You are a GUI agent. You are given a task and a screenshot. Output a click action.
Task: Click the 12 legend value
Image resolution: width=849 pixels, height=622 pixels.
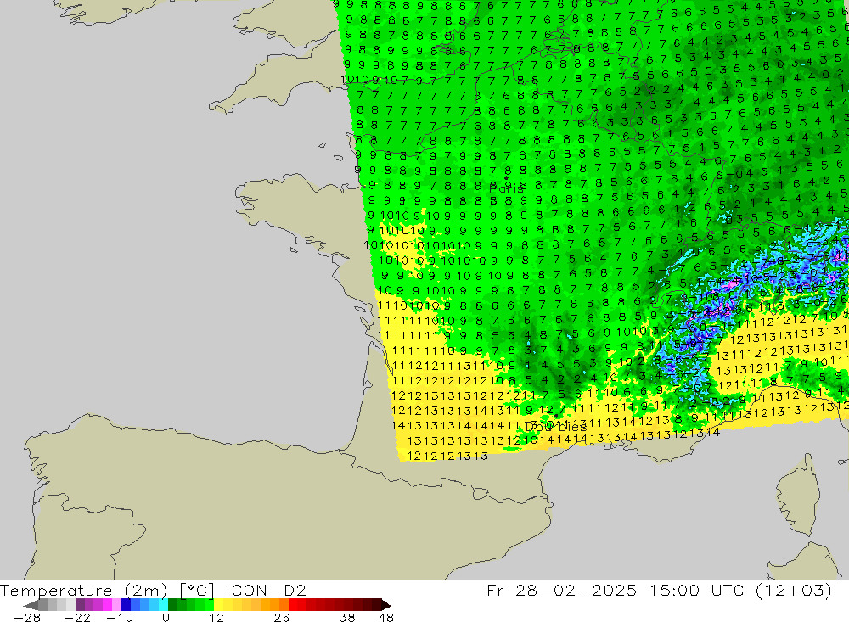click(216, 618)
